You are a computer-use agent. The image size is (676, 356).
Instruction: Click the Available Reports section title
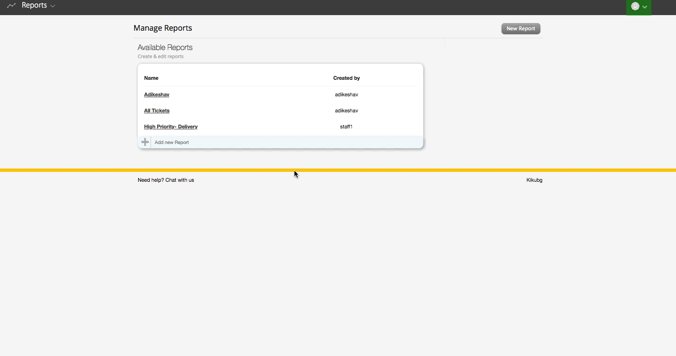(x=165, y=47)
